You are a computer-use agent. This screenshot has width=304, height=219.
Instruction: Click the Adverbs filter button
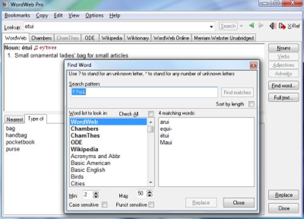(283, 74)
